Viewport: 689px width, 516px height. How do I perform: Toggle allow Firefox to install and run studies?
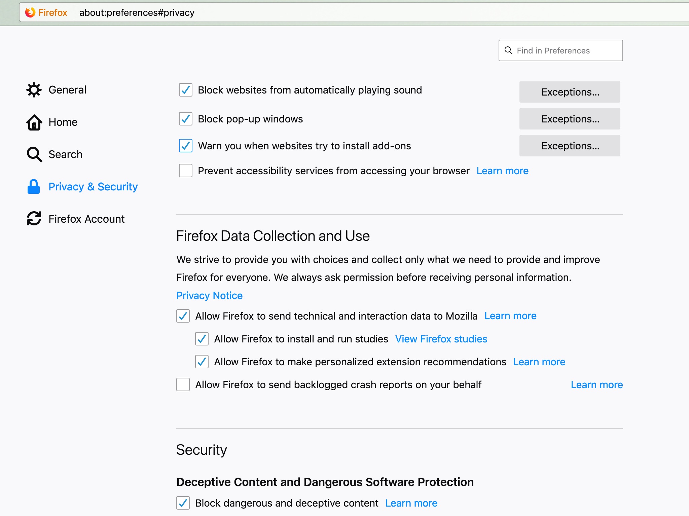coord(202,339)
